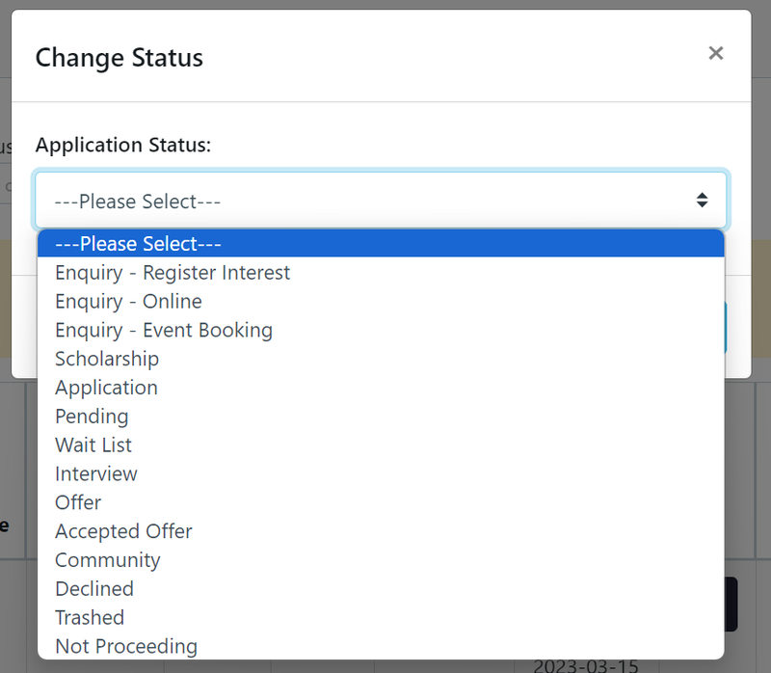Close the Change Status dialog
The height and width of the screenshot is (673, 771).
pyautogui.click(x=716, y=53)
